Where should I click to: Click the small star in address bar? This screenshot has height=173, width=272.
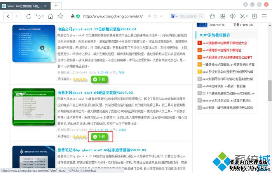click(155, 16)
